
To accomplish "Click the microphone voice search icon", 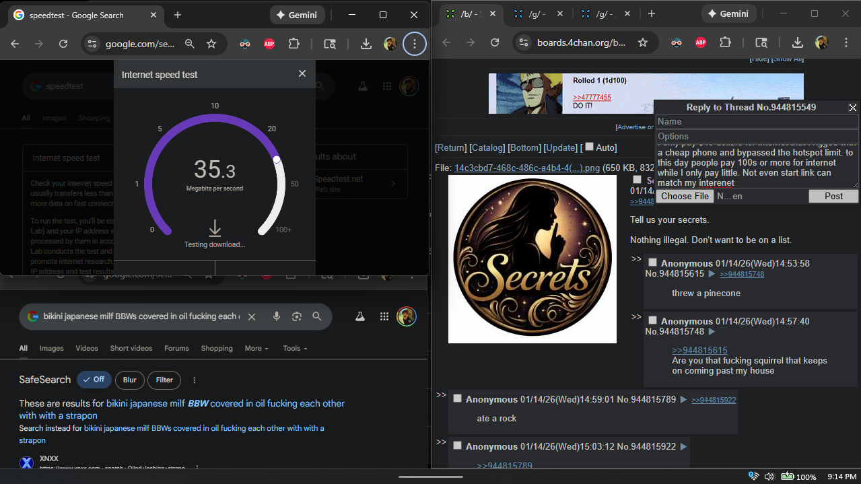I will coord(276,316).
